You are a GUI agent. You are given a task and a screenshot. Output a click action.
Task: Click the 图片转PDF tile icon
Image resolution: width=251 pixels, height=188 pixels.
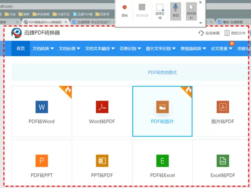click(x=223, y=107)
